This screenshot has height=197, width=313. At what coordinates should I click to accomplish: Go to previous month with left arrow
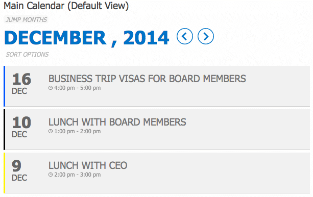pos(185,36)
